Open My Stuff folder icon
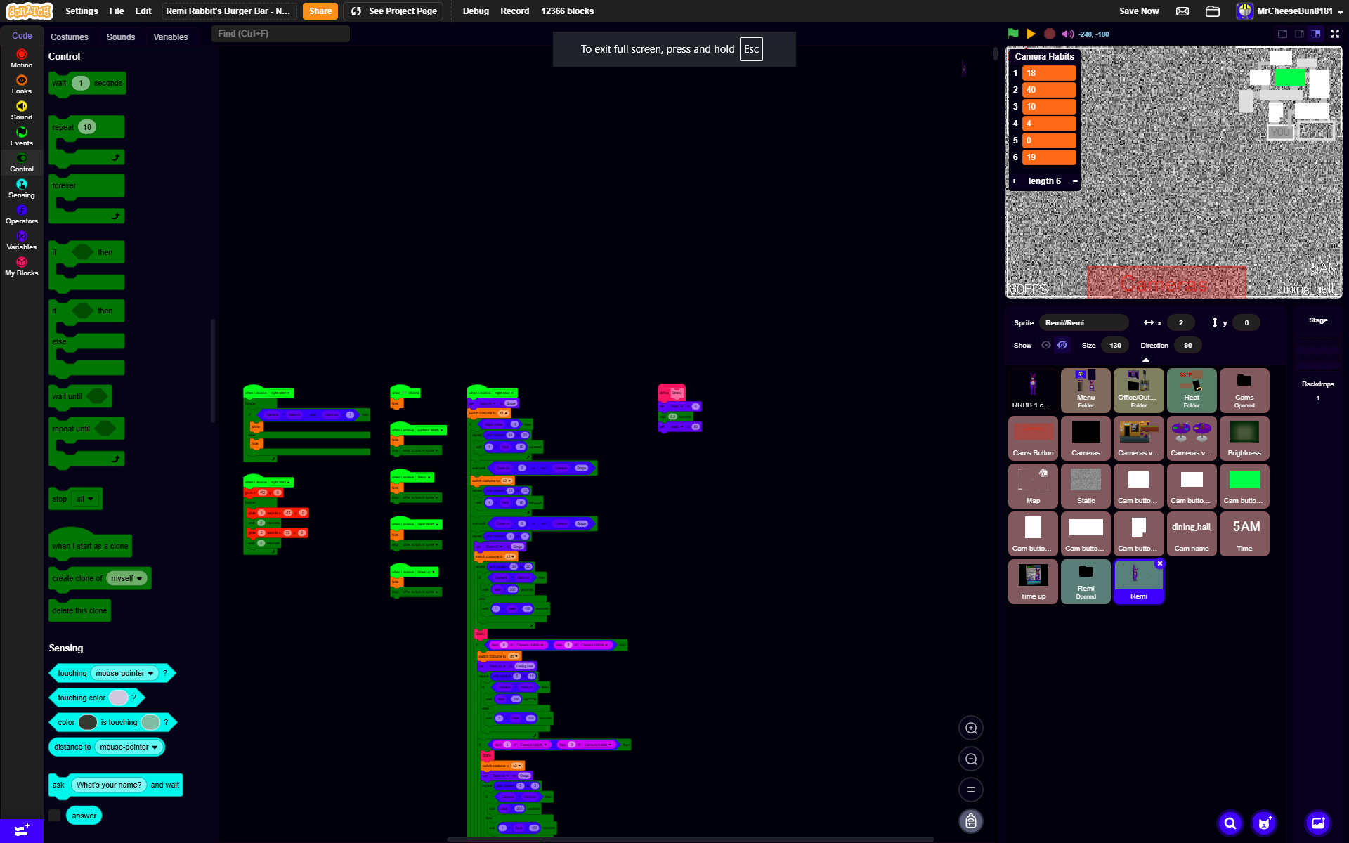Screen dimensions: 1349x843 coord(1212,11)
